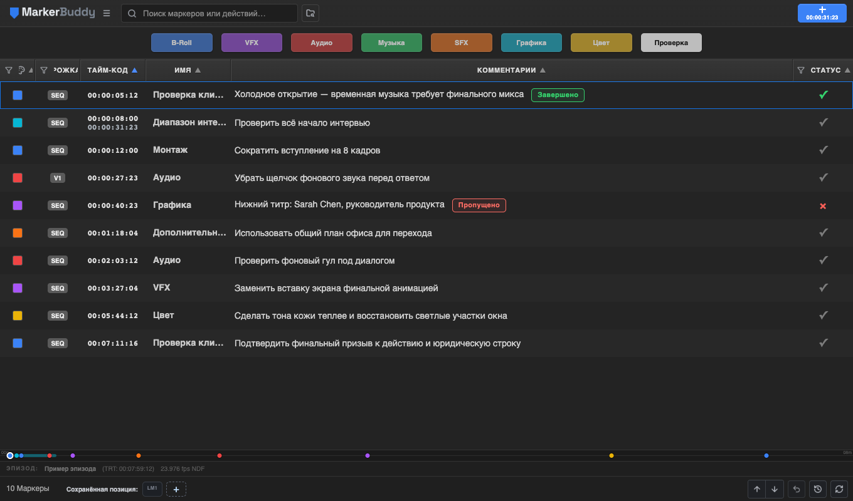Screen dimensions: 853x501
Task: Toggle status check for 'Убрать щелчок' row
Action: pyautogui.click(x=824, y=178)
